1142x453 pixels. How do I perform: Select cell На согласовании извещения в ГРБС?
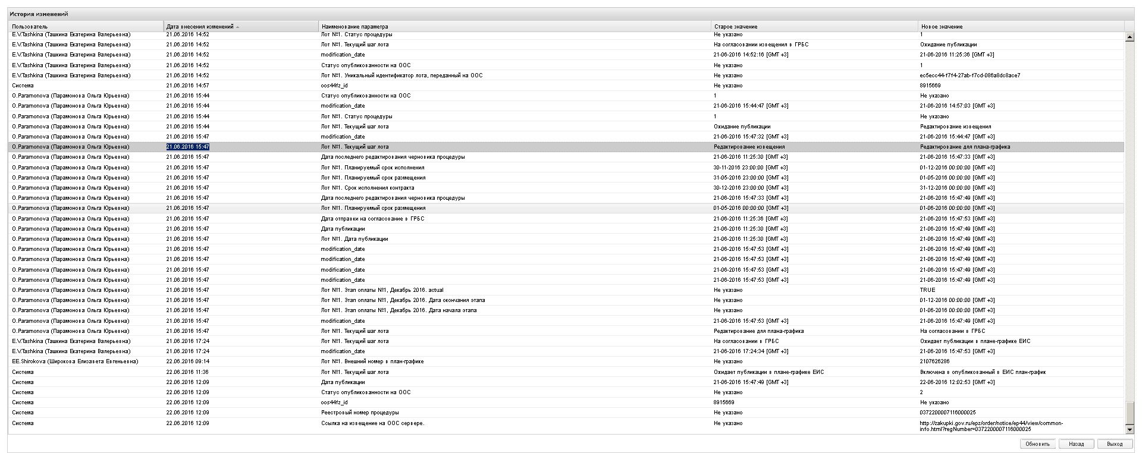tap(761, 45)
